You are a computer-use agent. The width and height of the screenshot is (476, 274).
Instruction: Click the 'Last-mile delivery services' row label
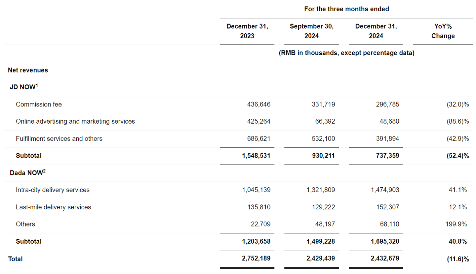(54, 207)
